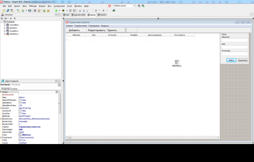Open the Refactor menu

coord(33,6)
